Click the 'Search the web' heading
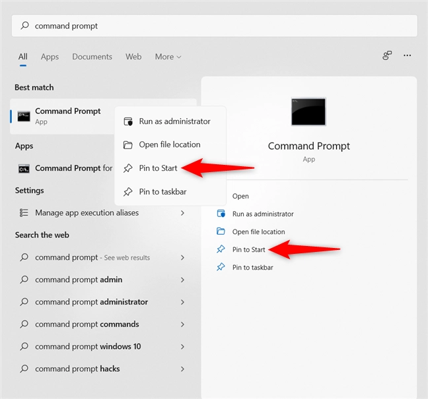 (42, 235)
